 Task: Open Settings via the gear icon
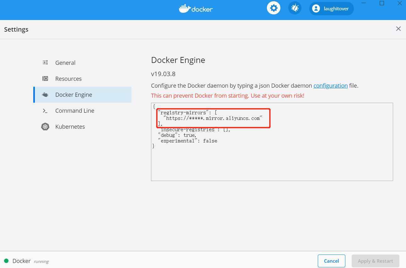(x=274, y=8)
